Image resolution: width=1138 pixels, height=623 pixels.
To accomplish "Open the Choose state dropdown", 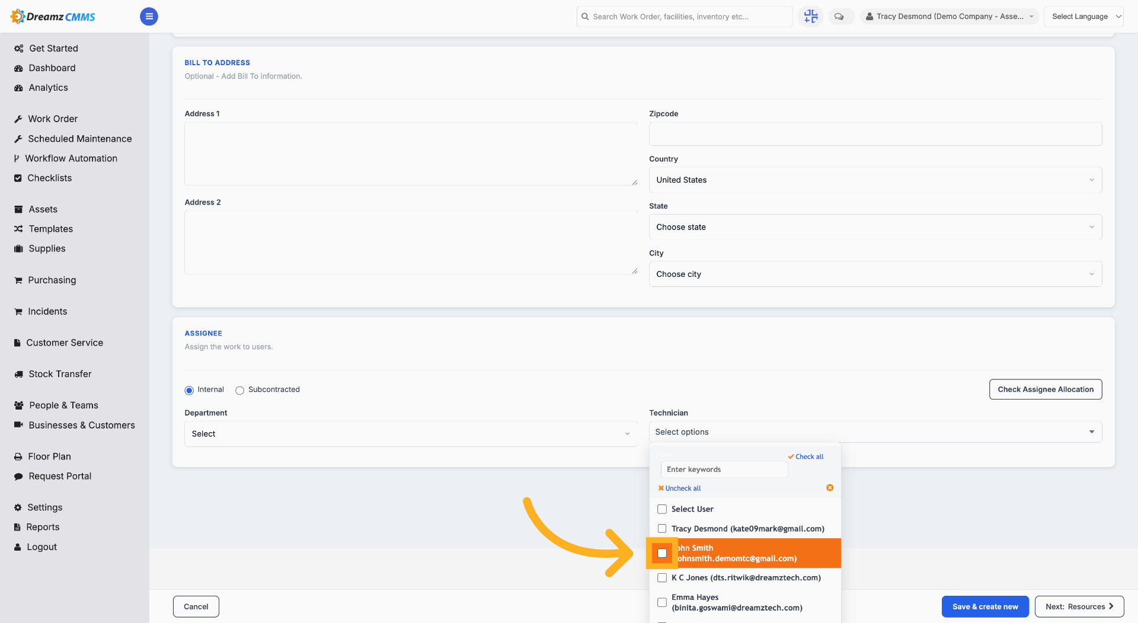I will [x=875, y=227].
